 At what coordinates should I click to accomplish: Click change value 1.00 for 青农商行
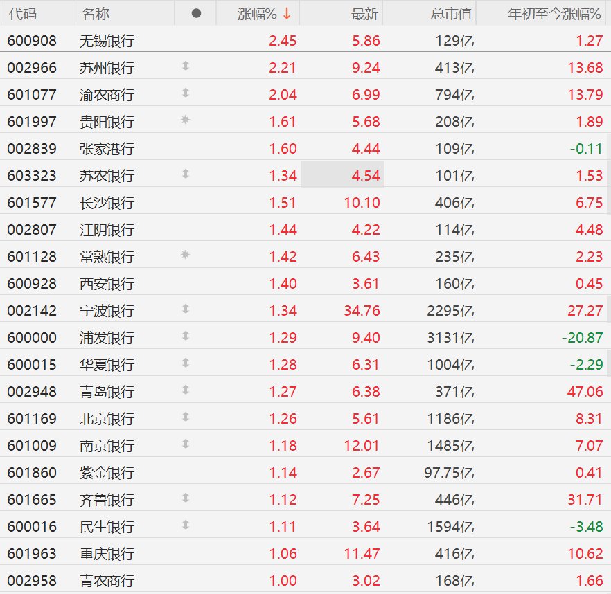(283, 580)
